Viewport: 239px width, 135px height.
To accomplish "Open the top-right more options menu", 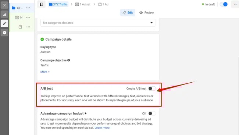I will (x=235, y=4).
